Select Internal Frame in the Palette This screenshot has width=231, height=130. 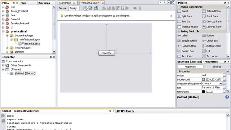[x=188, y=27]
